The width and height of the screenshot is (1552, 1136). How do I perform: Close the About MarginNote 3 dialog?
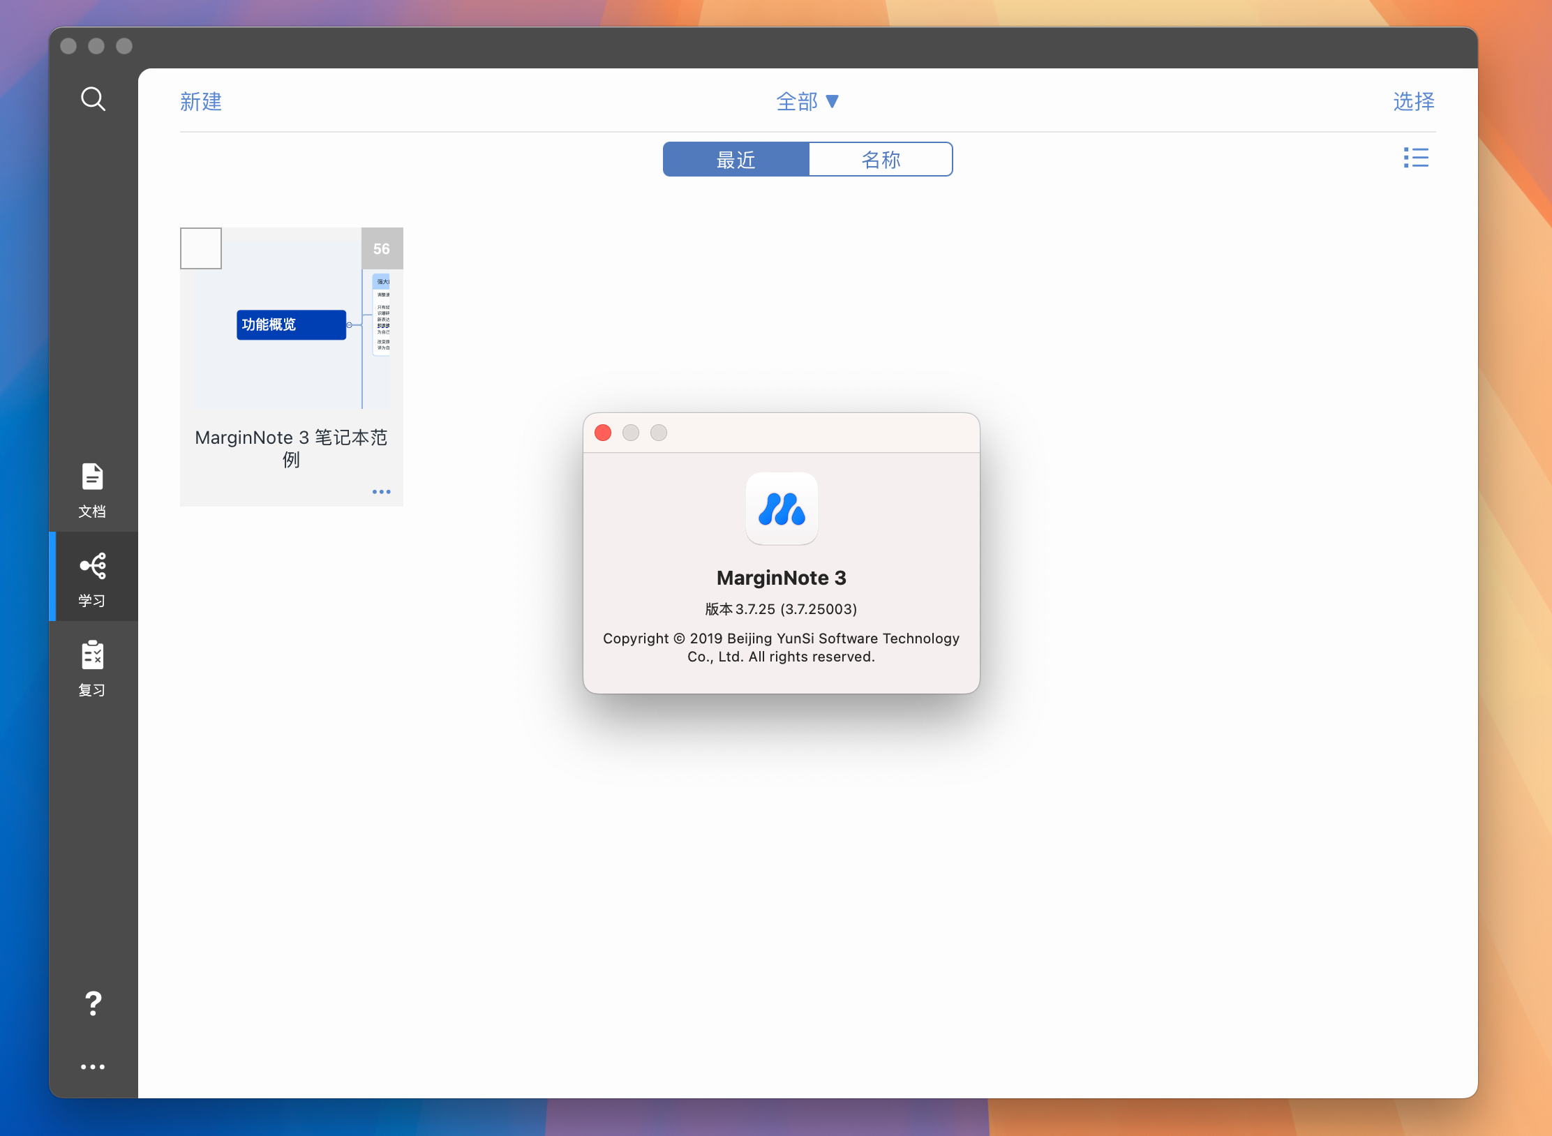click(x=603, y=433)
